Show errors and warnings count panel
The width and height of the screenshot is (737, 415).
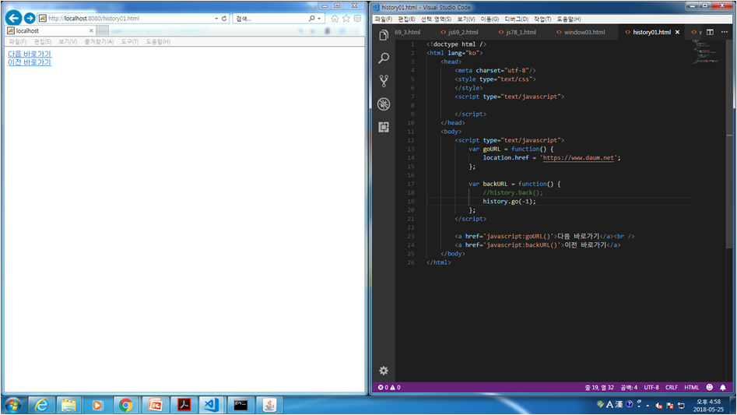[x=389, y=387]
